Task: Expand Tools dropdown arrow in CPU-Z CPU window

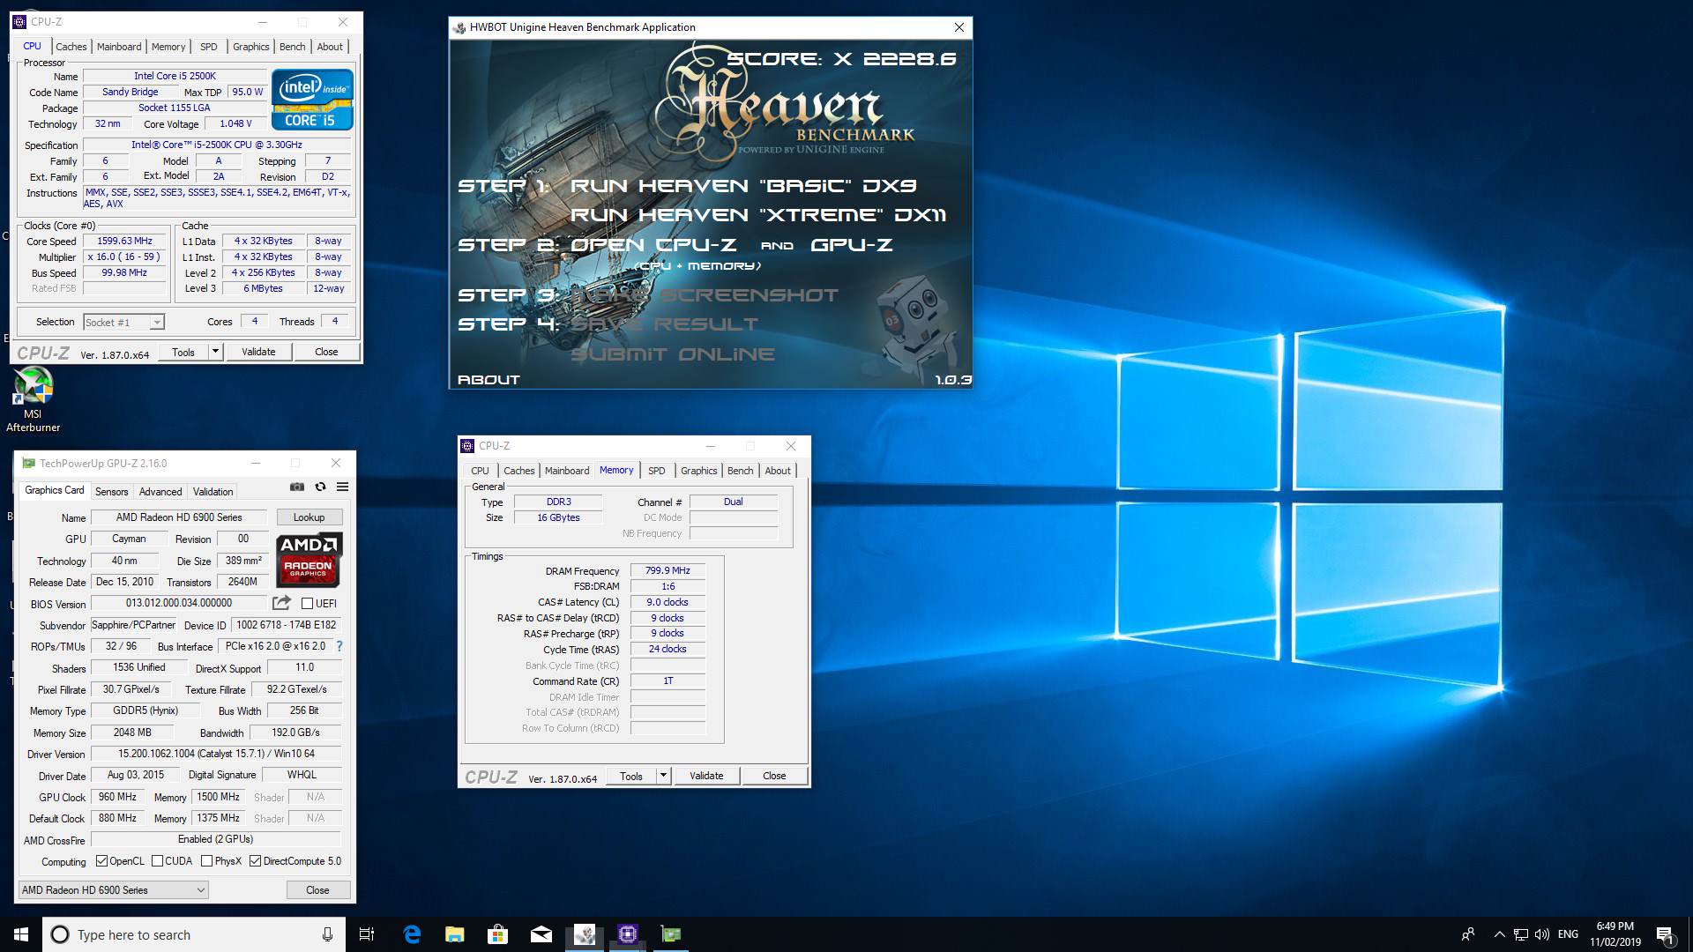Action: coord(214,352)
